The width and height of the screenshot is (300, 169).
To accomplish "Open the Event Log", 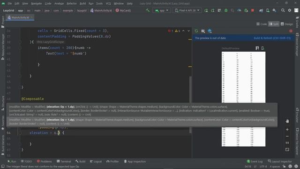I will pyautogui.click(x=255, y=161).
